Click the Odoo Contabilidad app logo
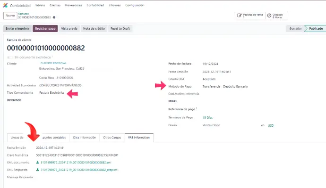 pos(5,5)
